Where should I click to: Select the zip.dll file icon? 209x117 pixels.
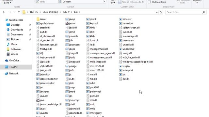(121, 79)
